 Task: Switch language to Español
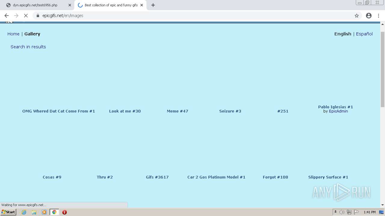tap(364, 34)
